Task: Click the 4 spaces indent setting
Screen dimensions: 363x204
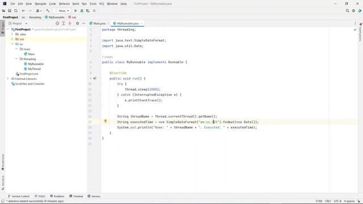Action: click(x=349, y=201)
